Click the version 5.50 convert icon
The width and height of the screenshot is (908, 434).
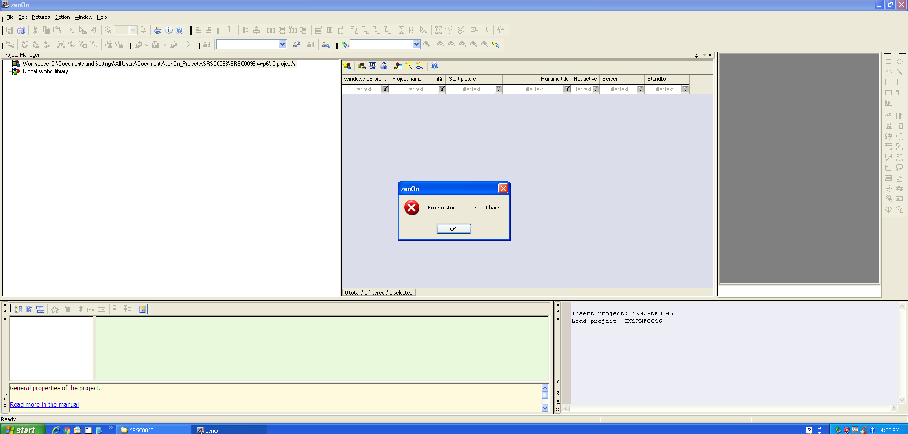pos(373,66)
